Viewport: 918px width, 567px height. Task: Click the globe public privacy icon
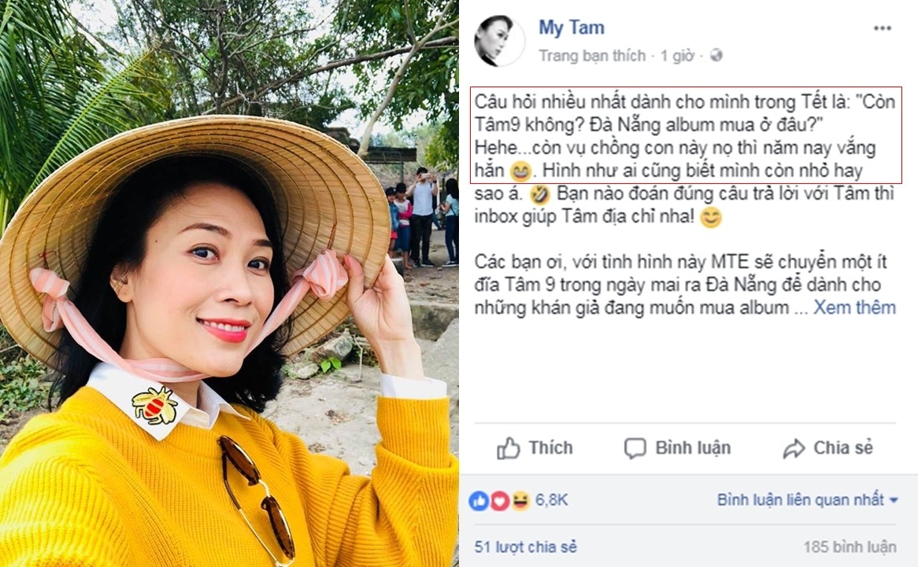click(716, 56)
